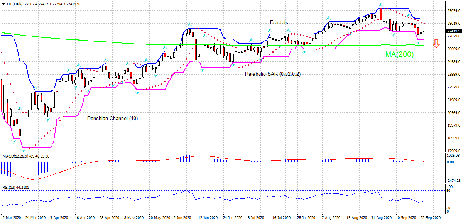Click the Donchian Channel (10) label
The height and width of the screenshot is (222, 463).
click(112, 119)
